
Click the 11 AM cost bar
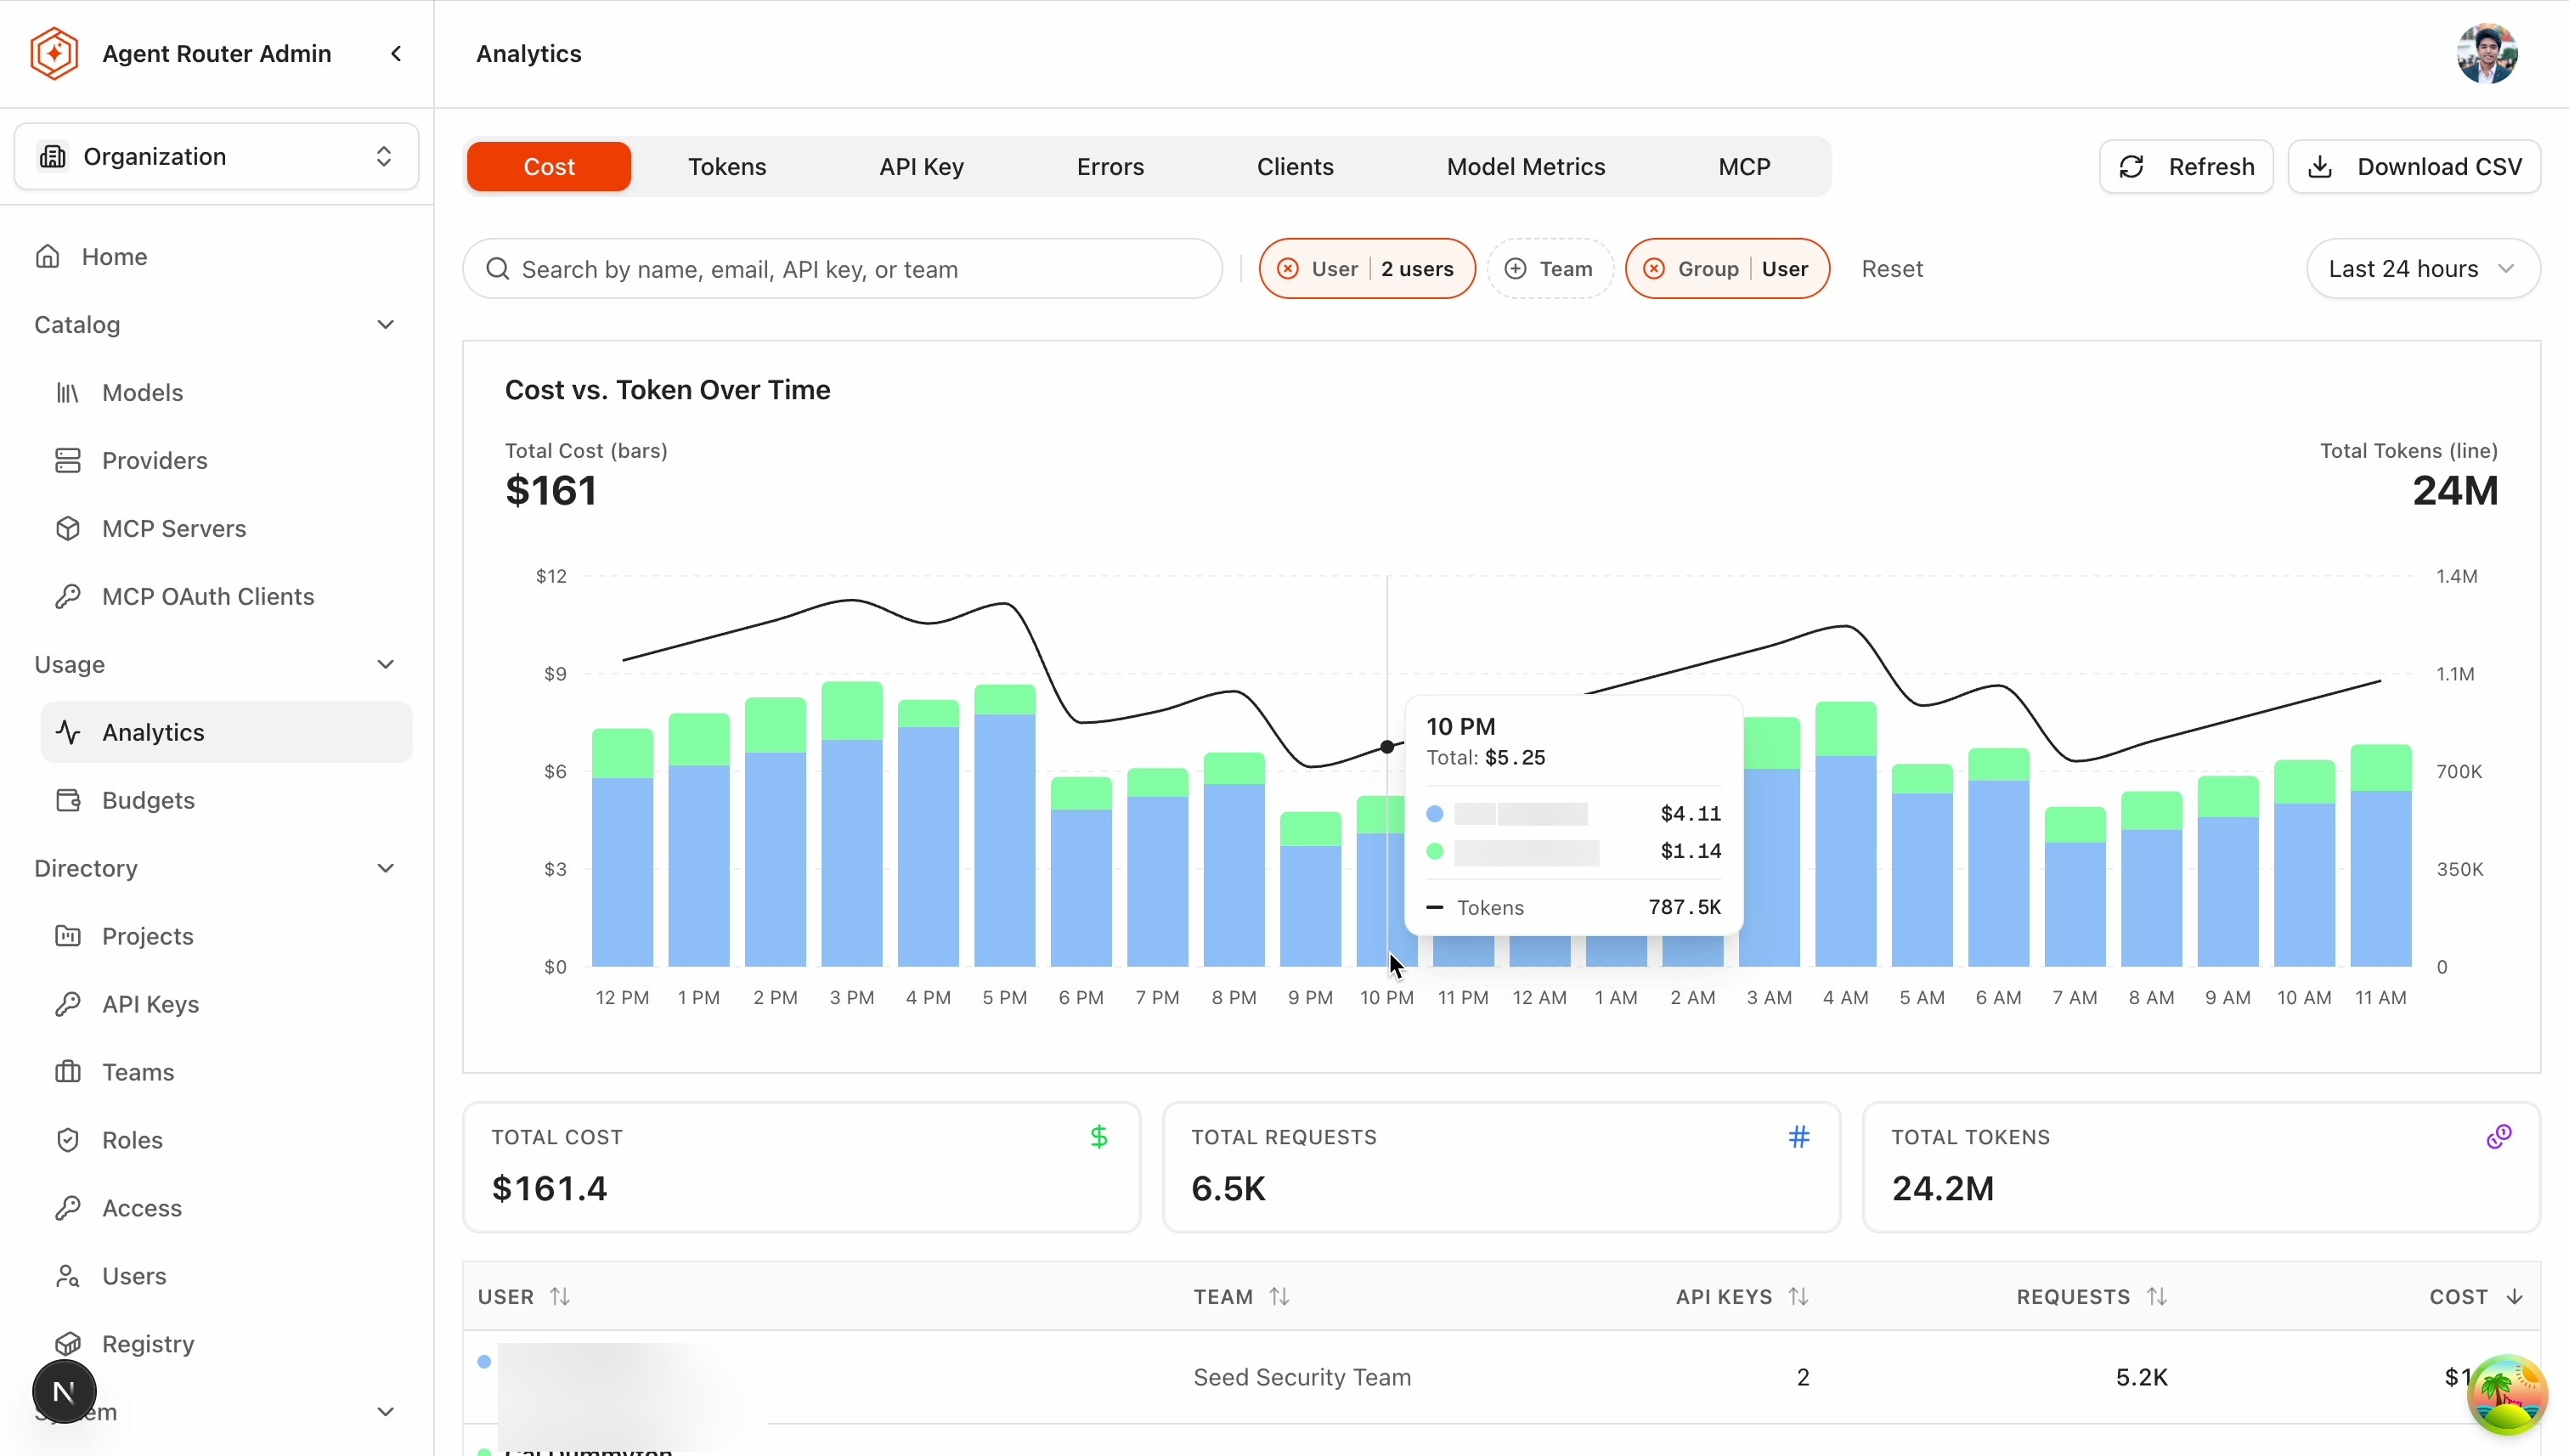tap(2381, 856)
